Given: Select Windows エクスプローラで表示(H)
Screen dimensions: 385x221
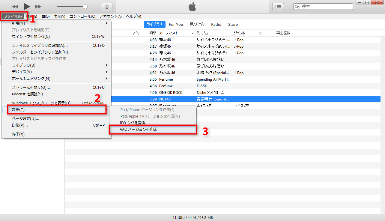Looking at the screenshot, I should (x=56, y=103).
